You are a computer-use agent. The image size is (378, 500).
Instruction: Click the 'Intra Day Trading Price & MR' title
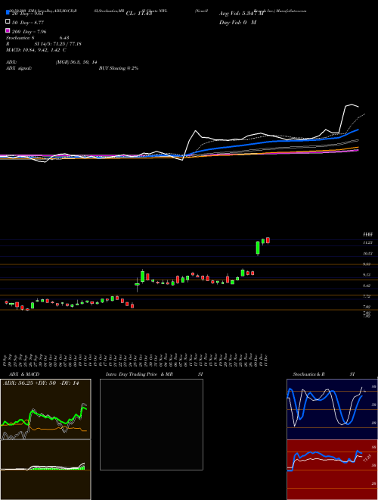pos(139,374)
